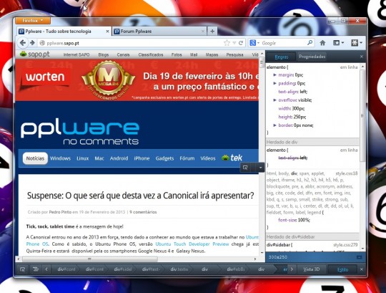Screen dimensions: 386x293
Task: Open Internet SAPO link
Action: tap(76, 54)
